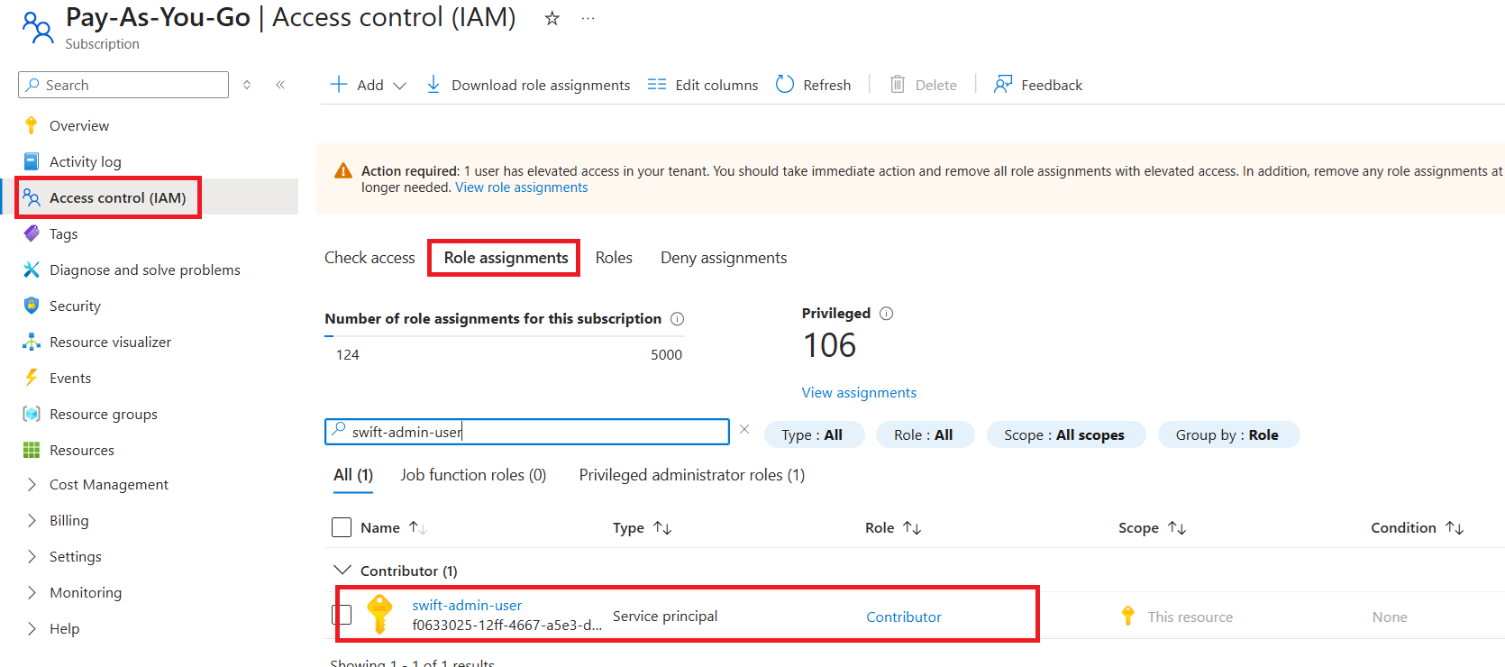Sort the table by the Role column
1505x667 pixels.
pos(893,527)
